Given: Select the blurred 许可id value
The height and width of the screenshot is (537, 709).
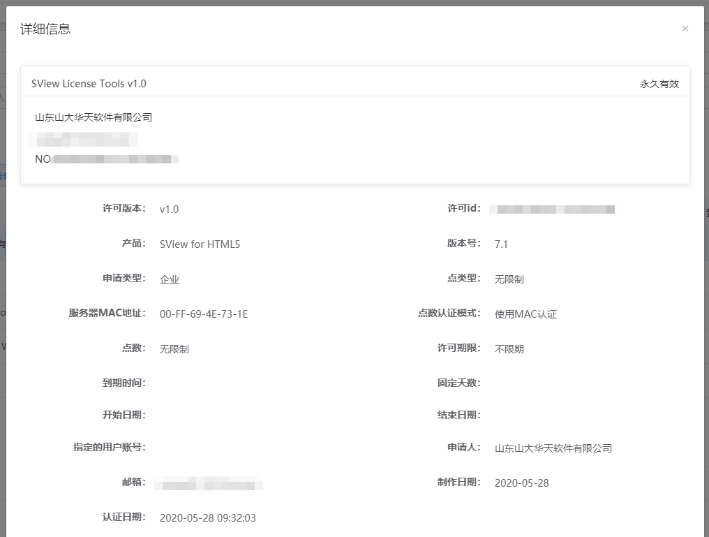Looking at the screenshot, I should pyautogui.click(x=552, y=209).
